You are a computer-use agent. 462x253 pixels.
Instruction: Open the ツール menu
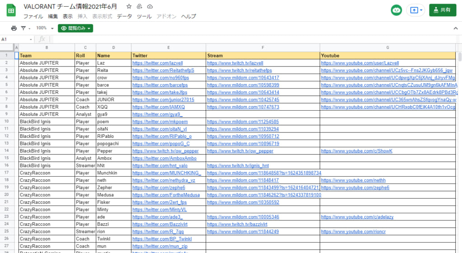[x=144, y=17]
